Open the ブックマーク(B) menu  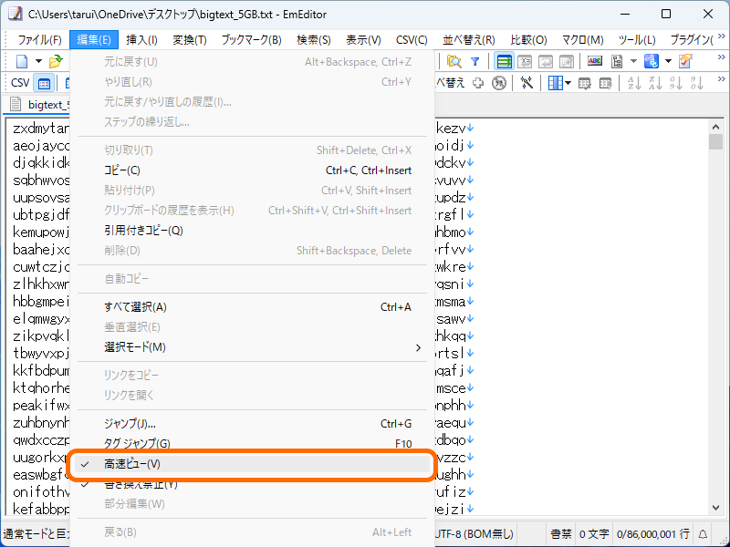[252, 39]
